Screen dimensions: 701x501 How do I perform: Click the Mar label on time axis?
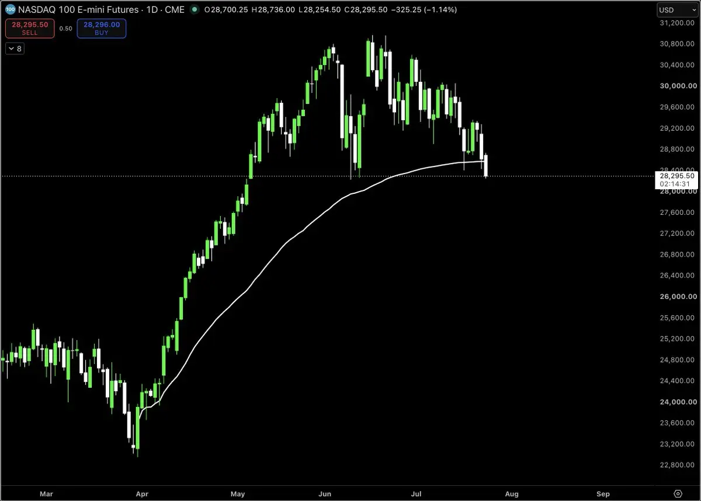click(x=46, y=494)
